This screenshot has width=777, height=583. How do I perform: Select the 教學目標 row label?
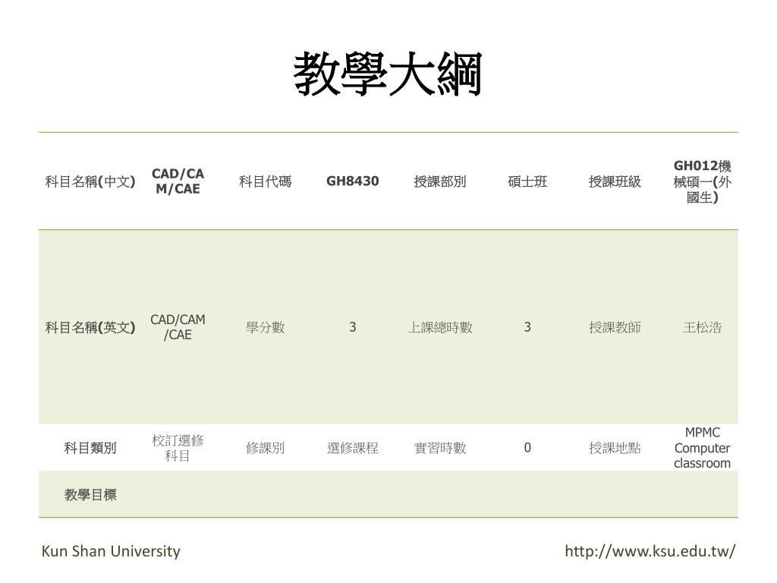90,495
